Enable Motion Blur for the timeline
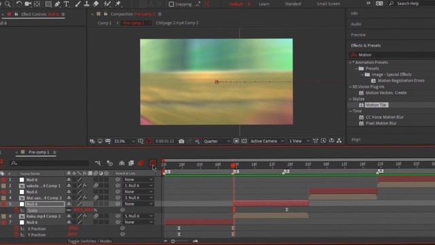 [141, 163]
